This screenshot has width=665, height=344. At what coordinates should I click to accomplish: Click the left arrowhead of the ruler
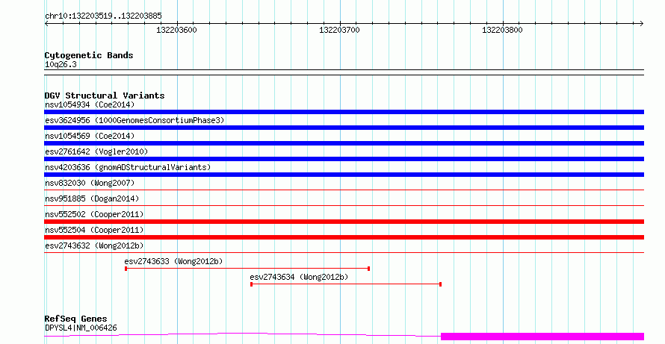[46, 24]
